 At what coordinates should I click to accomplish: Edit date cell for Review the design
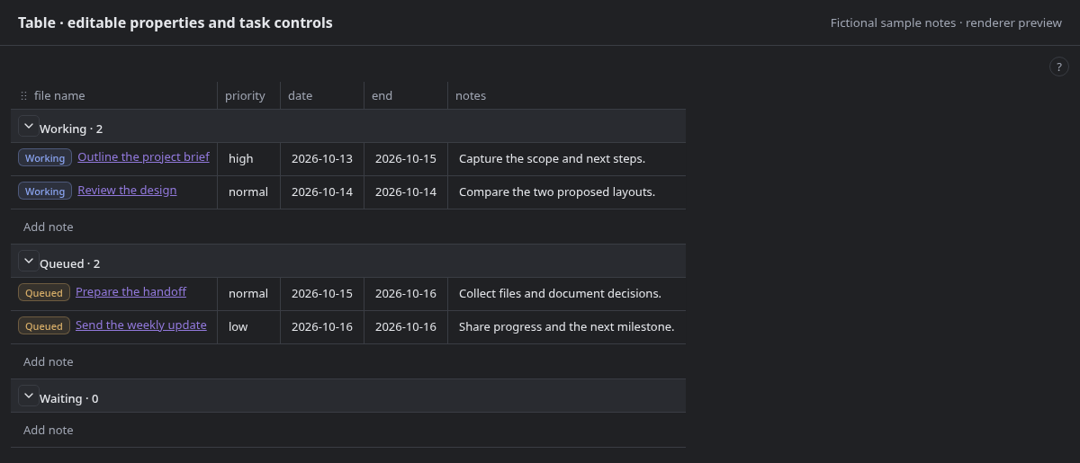pos(322,192)
